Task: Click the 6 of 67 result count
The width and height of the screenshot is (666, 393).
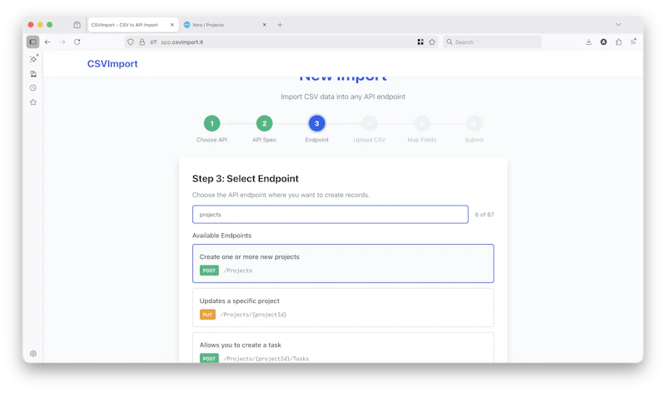Action: [x=485, y=215]
